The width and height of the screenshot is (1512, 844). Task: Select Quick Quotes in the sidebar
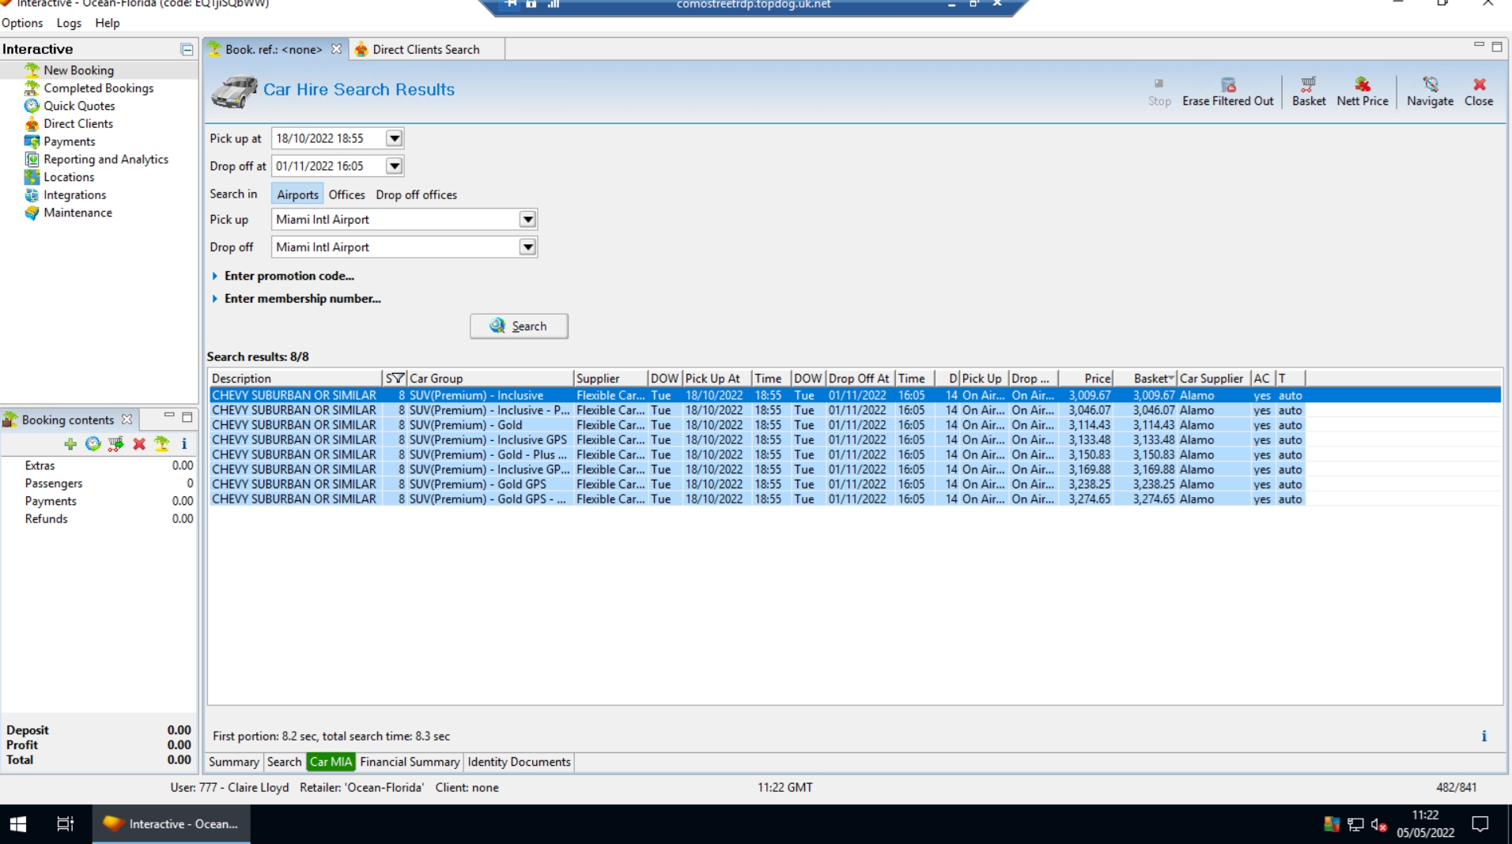pyautogui.click(x=79, y=106)
